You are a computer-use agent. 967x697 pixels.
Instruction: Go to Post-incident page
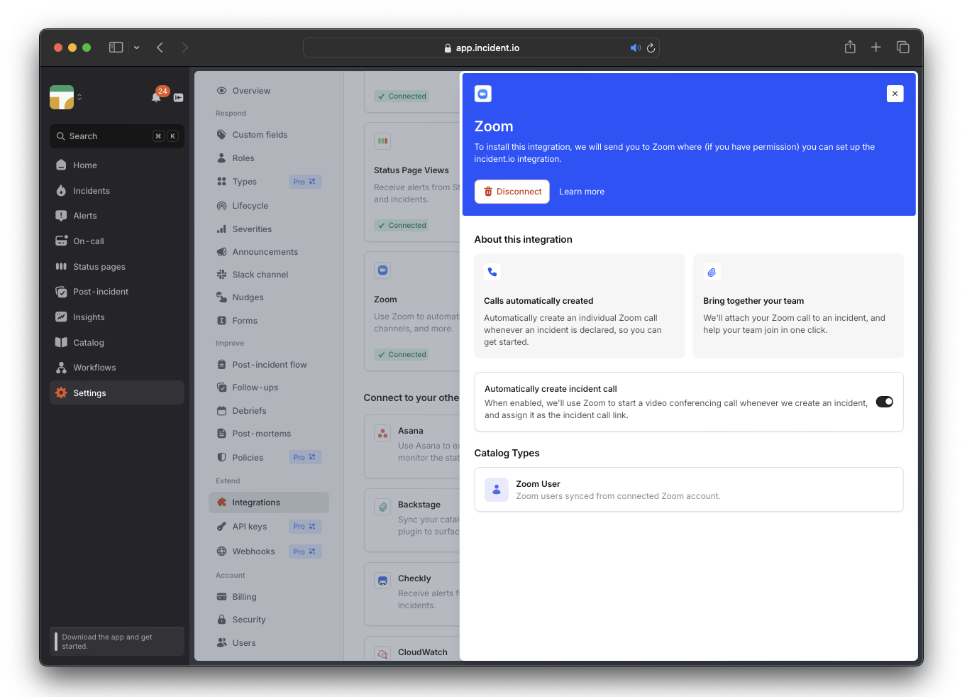tap(117, 292)
